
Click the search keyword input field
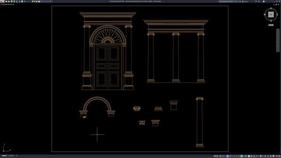229,1
